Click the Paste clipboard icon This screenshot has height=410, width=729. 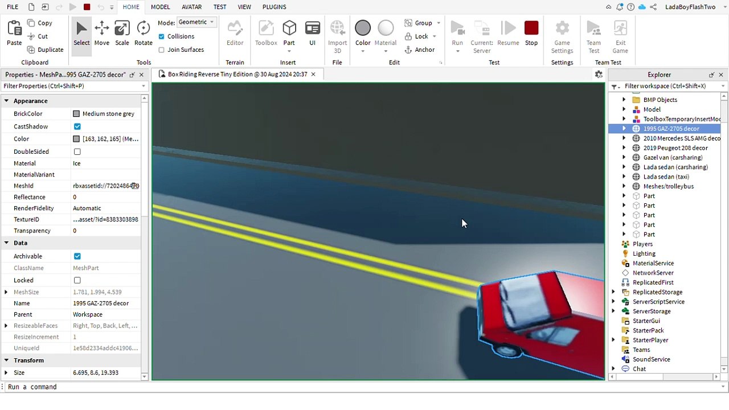click(14, 28)
